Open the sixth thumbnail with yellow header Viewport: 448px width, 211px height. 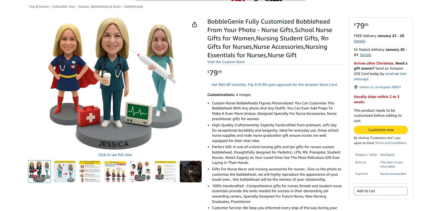pyautogui.click(x=165, y=171)
